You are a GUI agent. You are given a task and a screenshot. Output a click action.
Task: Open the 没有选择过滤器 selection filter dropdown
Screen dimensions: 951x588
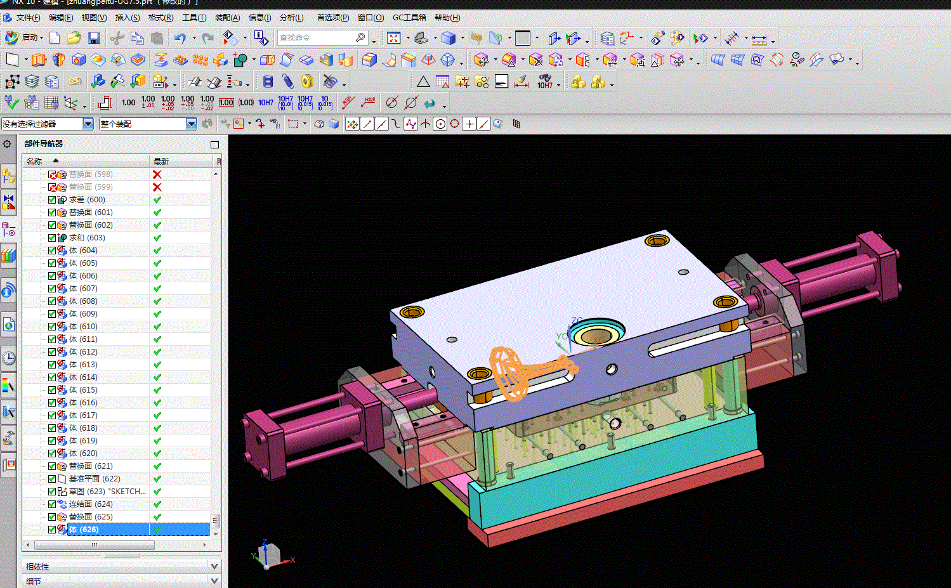point(88,124)
